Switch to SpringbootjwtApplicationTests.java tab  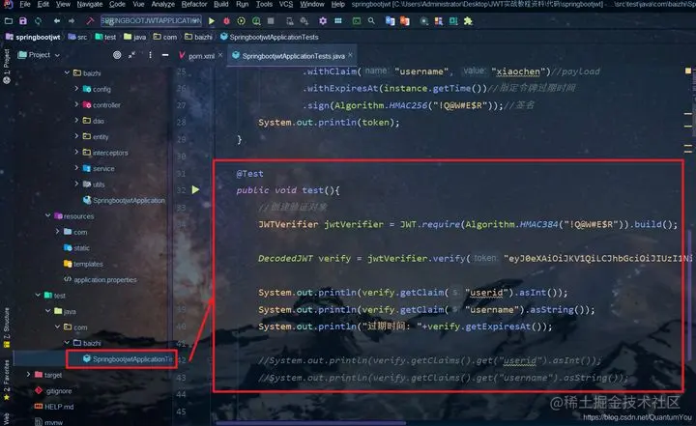pos(294,55)
